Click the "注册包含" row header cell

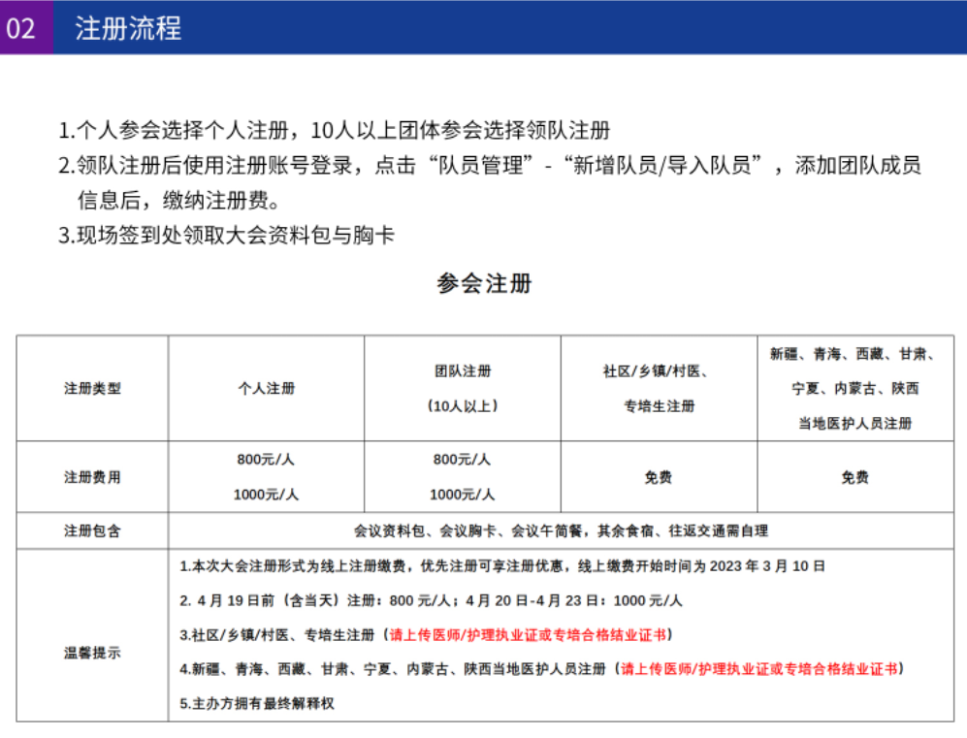pyautogui.click(x=92, y=530)
